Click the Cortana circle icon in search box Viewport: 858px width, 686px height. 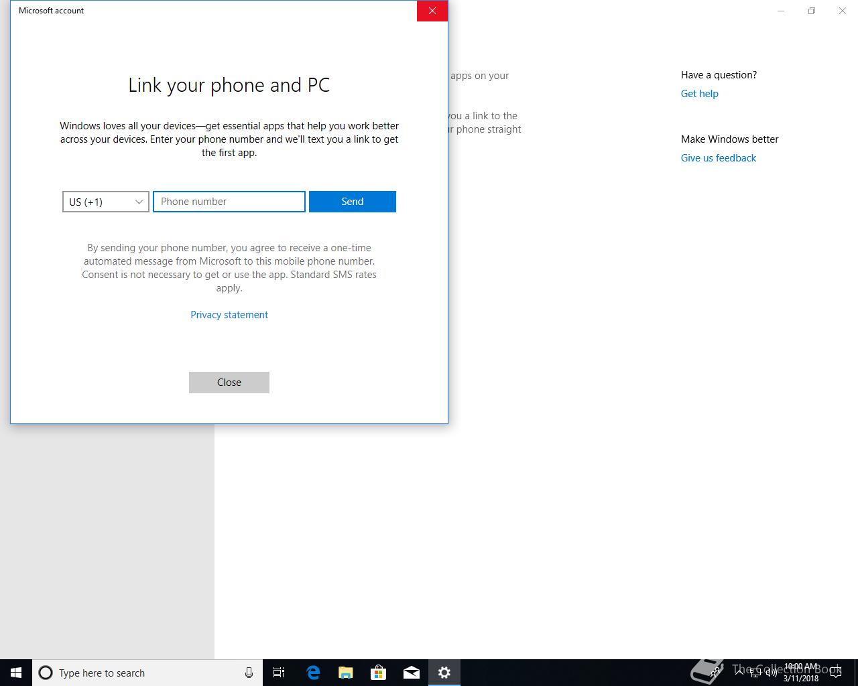46,673
